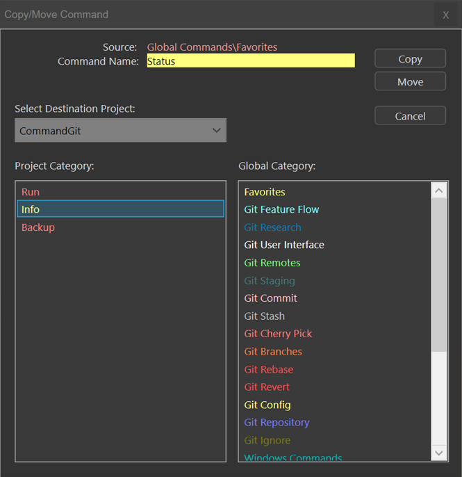Cancel the Copy/Move dialog
The height and width of the screenshot is (477, 462).
coord(410,116)
